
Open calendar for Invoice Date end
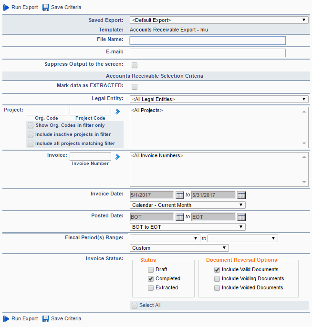click(x=241, y=195)
